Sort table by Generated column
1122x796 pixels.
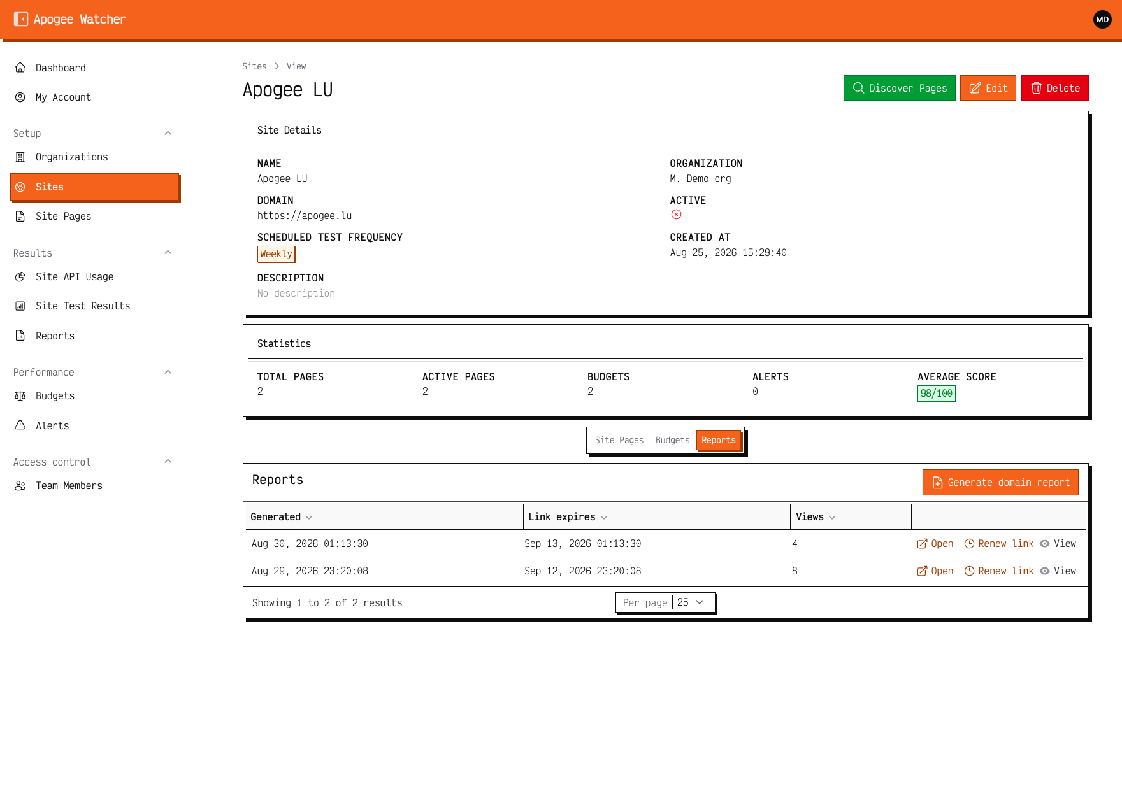[x=281, y=516]
